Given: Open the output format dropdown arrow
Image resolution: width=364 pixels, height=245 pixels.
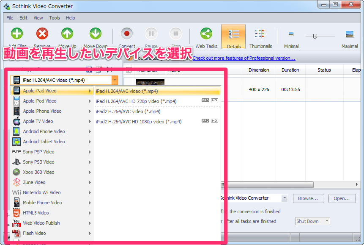Looking at the screenshot, I should (115, 80).
